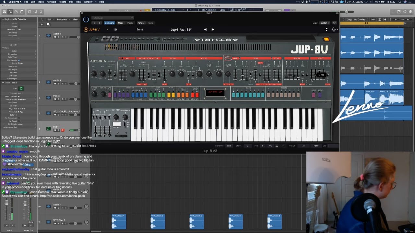Adjust the Audio 6 track volume slider
This screenshot has height=233, width=415.
tap(78, 37)
